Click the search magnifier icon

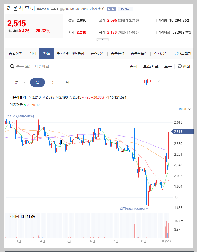[11, 67]
